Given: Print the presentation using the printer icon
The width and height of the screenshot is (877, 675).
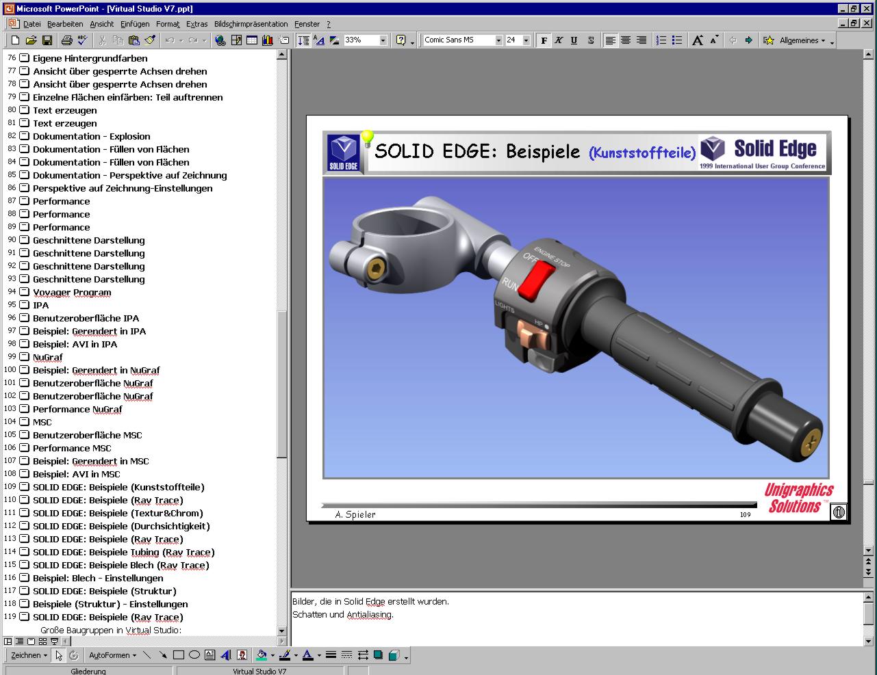Looking at the screenshot, I should pyautogui.click(x=66, y=40).
